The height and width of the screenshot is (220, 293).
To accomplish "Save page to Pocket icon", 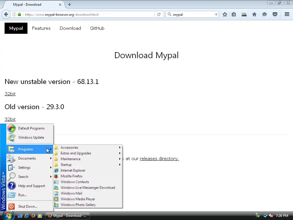I will pyautogui.click(x=275, y=14).
